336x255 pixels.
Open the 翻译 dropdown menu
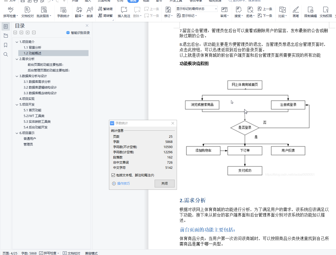[x=79, y=16]
